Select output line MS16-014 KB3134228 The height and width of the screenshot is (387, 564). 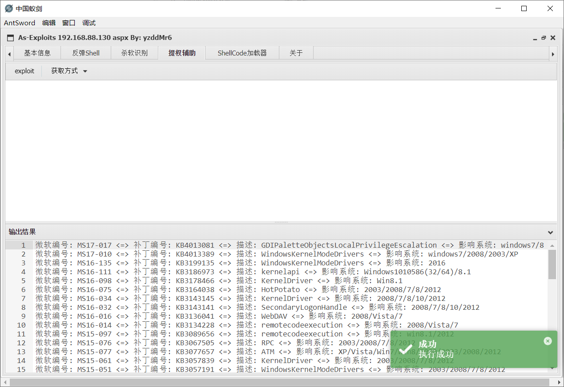pyautogui.click(x=247, y=325)
